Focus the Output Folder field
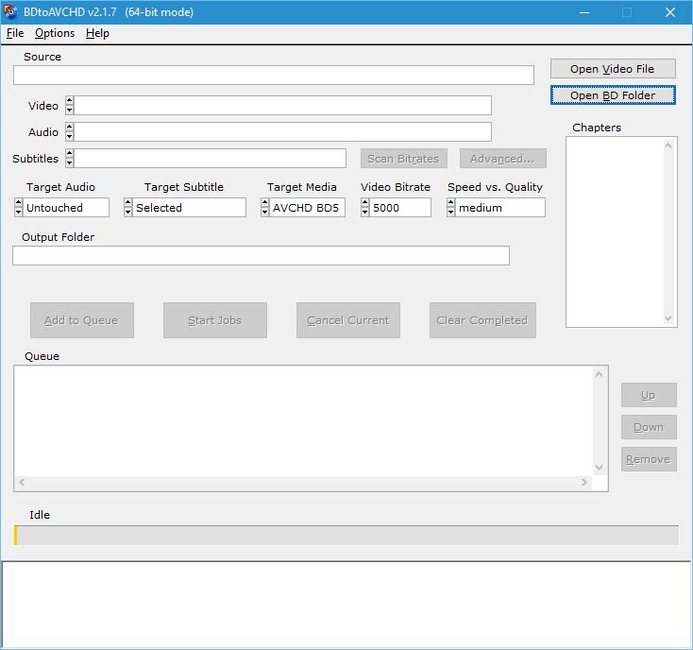 coord(261,256)
